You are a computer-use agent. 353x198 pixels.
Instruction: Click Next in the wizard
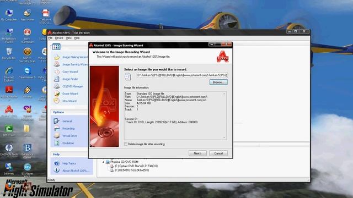[x=197, y=153]
